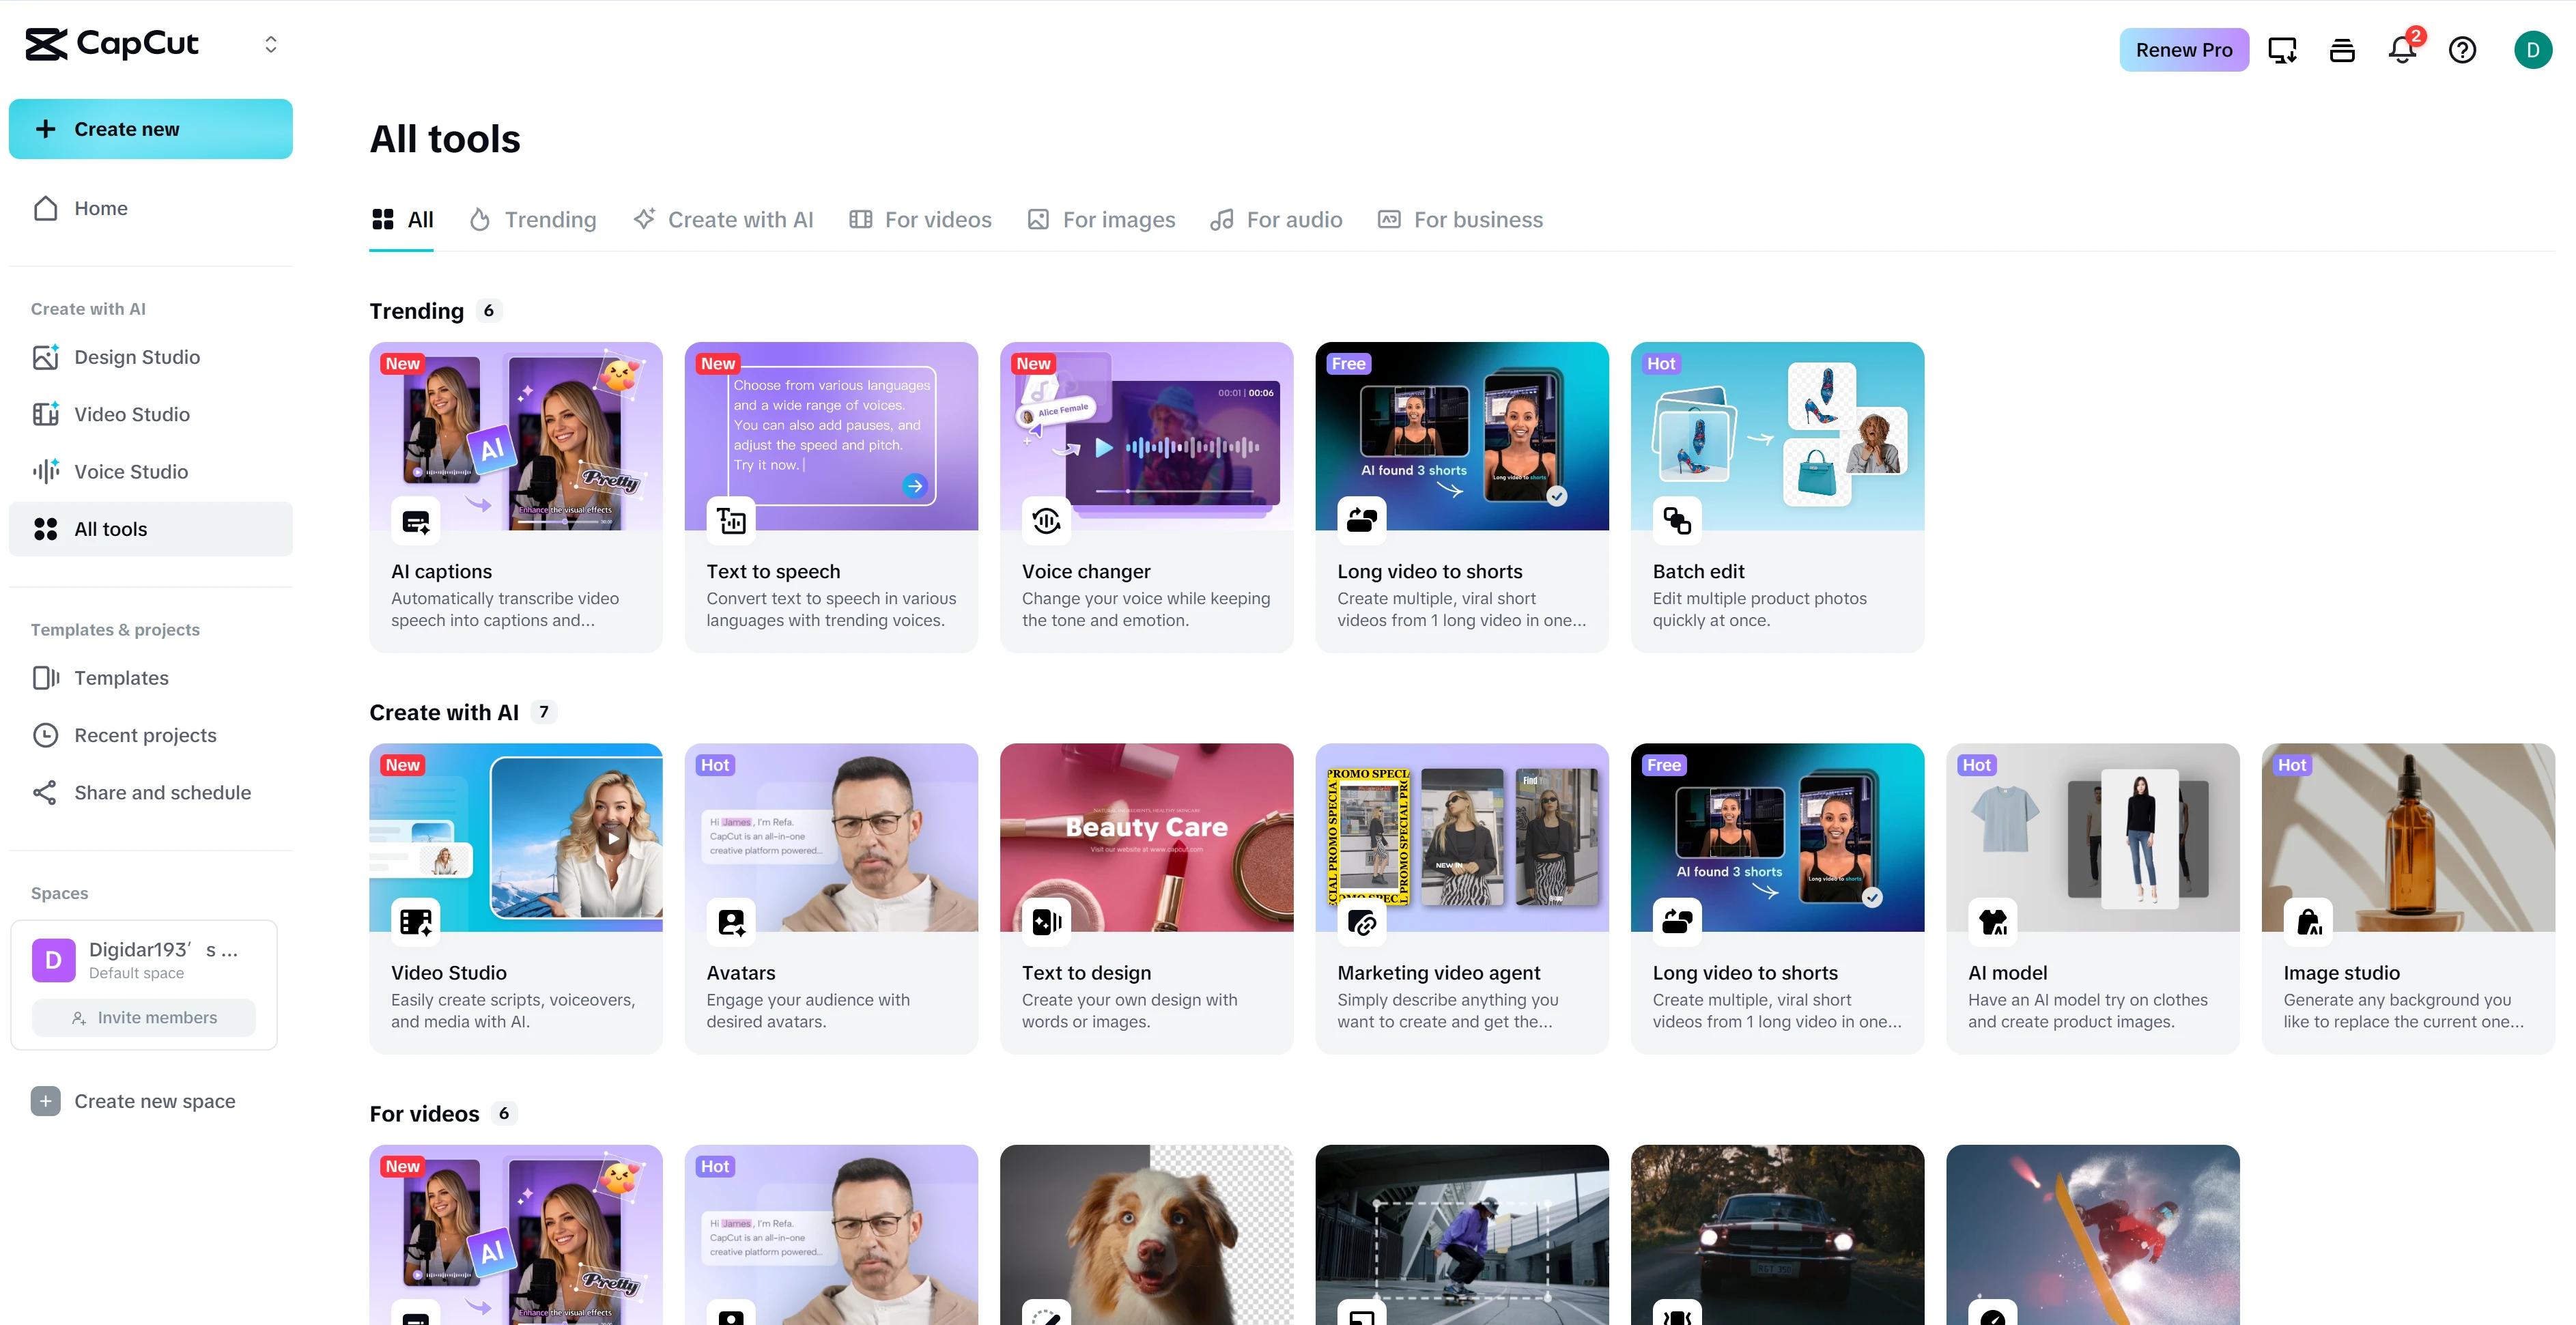2576x1325 pixels.
Task: Click the Create new button
Action: pos(151,129)
